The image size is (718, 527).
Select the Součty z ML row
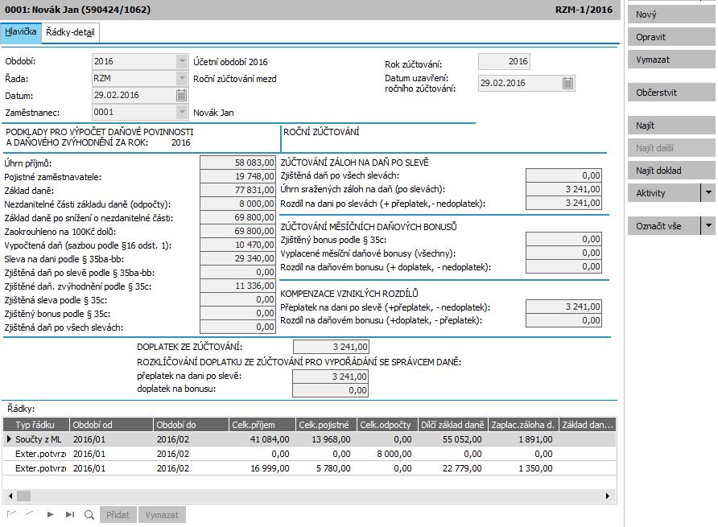tap(310, 439)
